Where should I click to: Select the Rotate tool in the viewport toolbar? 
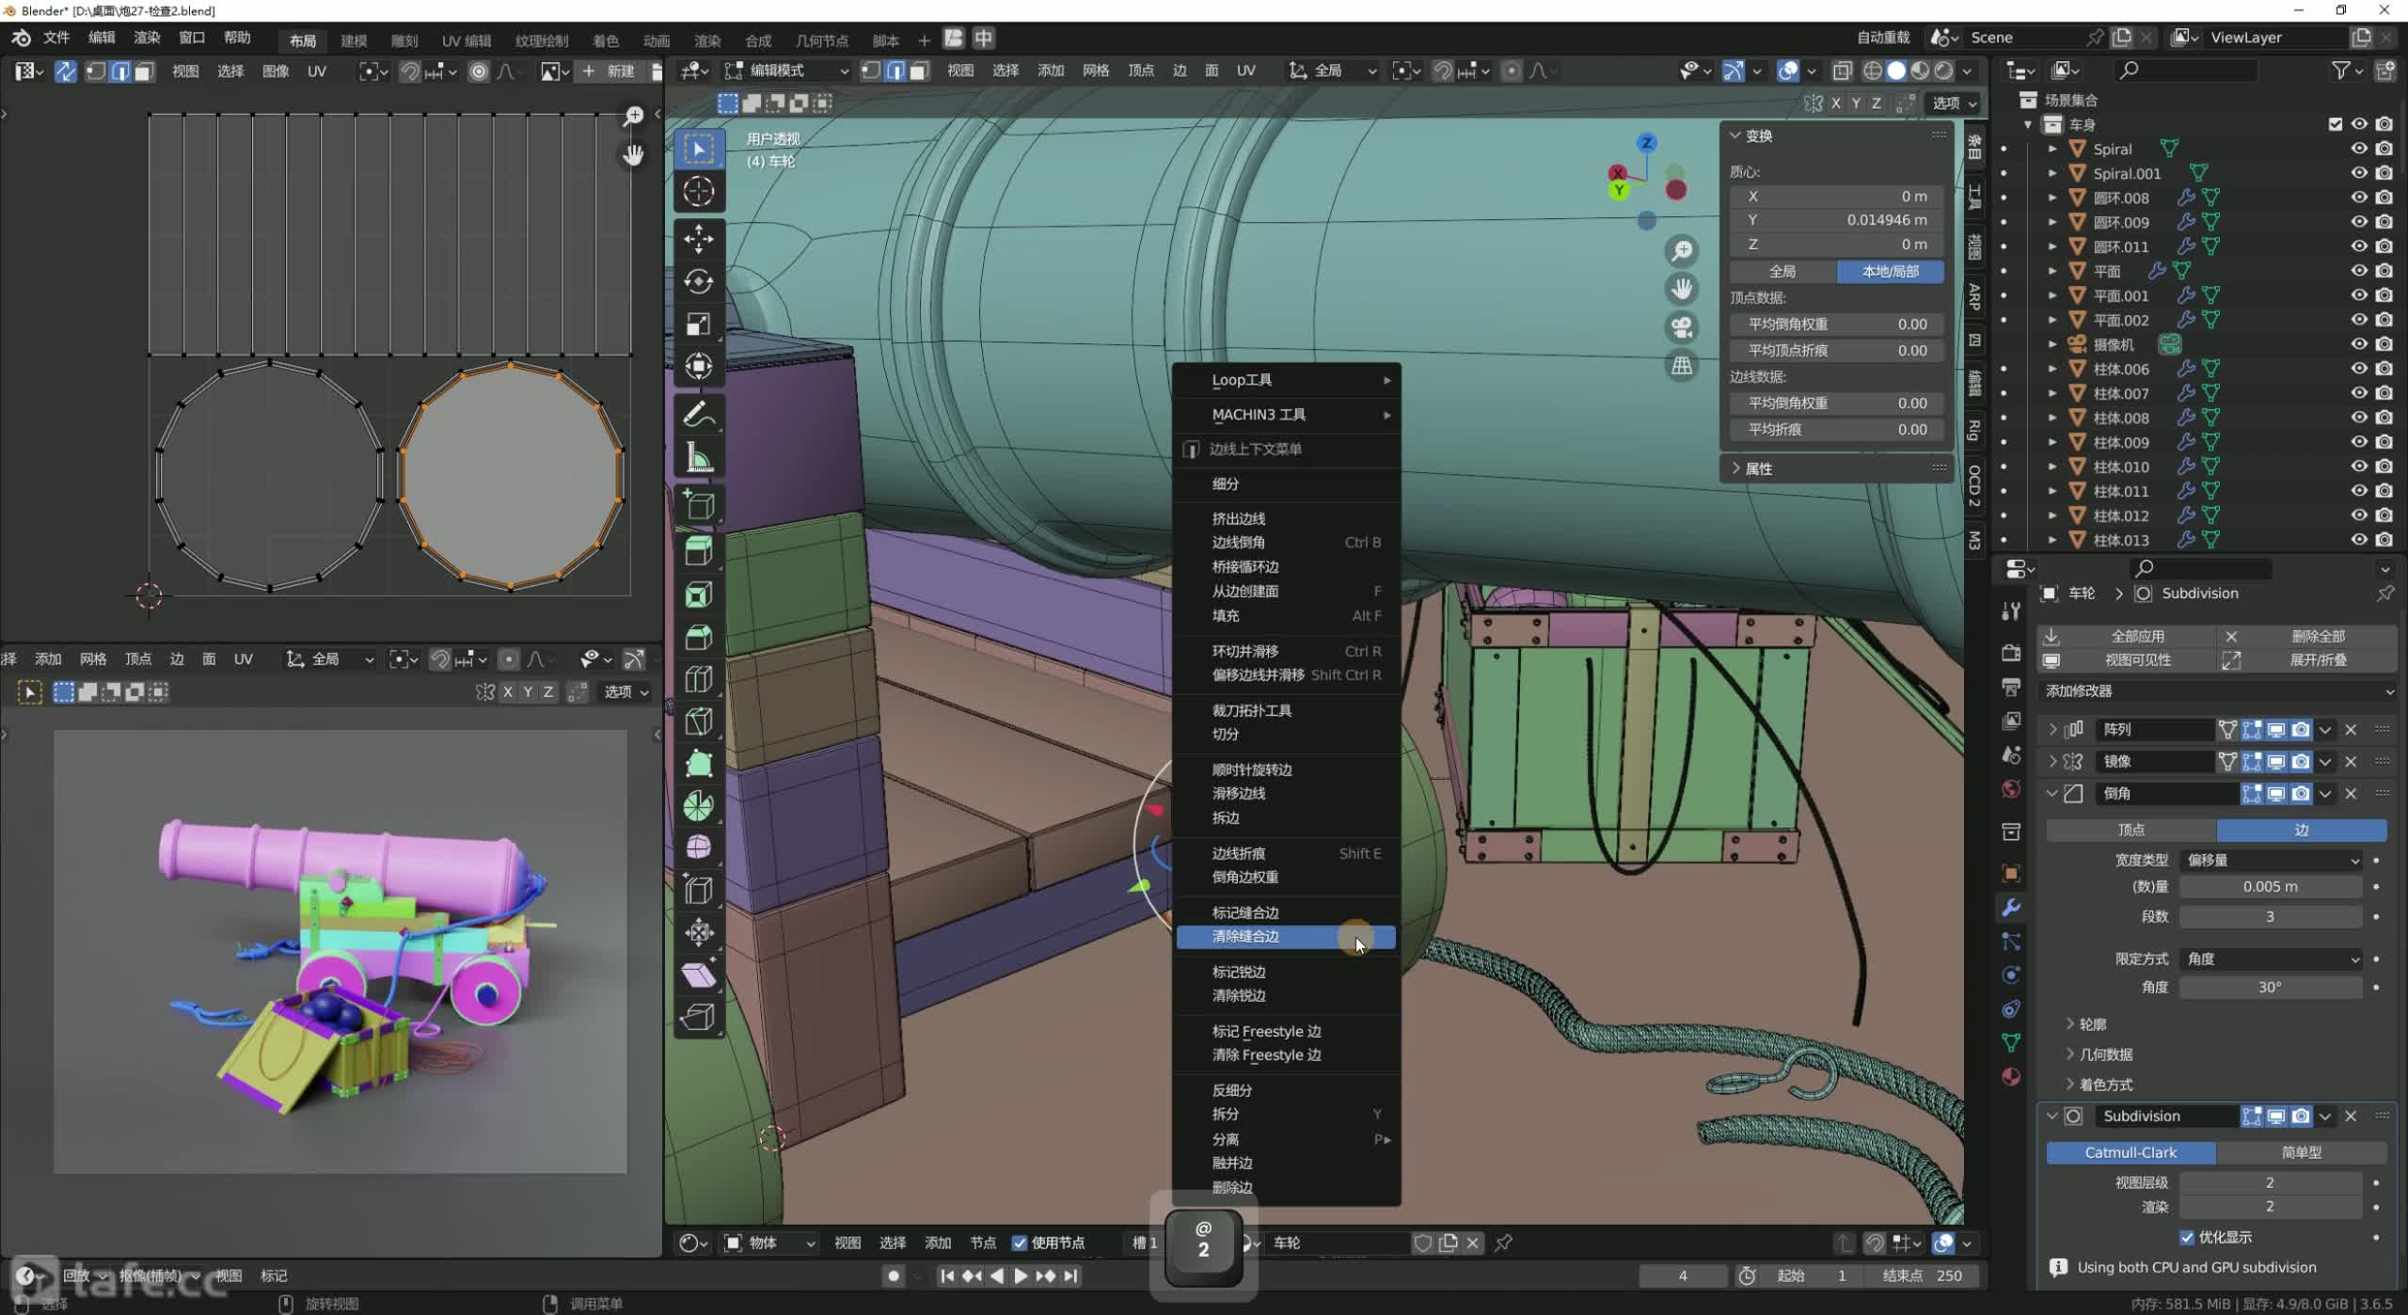point(698,281)
